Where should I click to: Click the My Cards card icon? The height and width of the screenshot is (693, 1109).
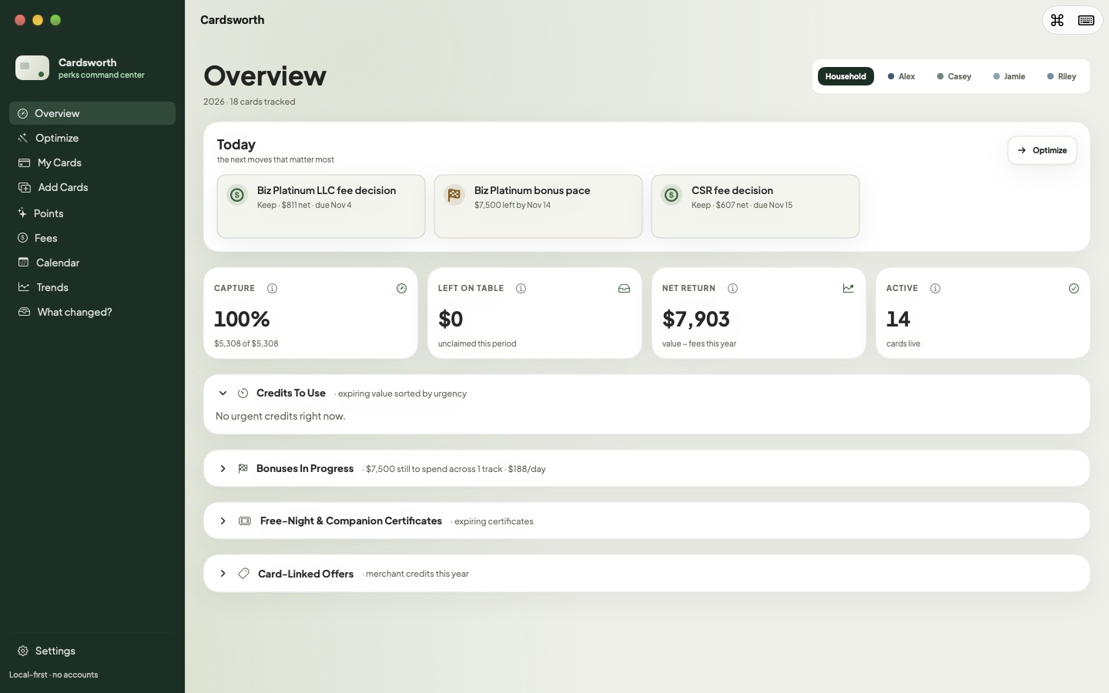coord(24,162)
